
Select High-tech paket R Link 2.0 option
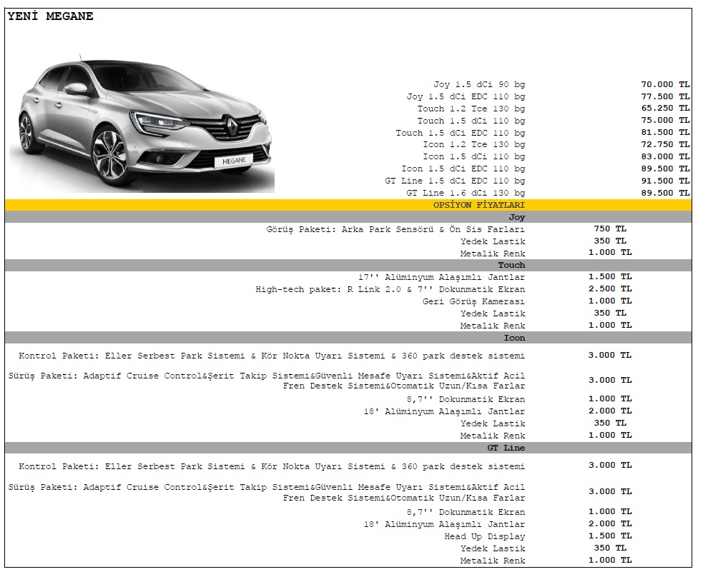pyautogui.click(x=390, y=290)
